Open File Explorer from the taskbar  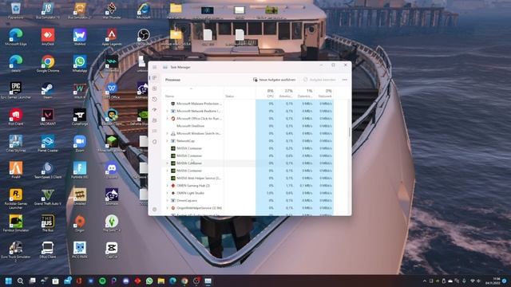(x=161, y=281)
